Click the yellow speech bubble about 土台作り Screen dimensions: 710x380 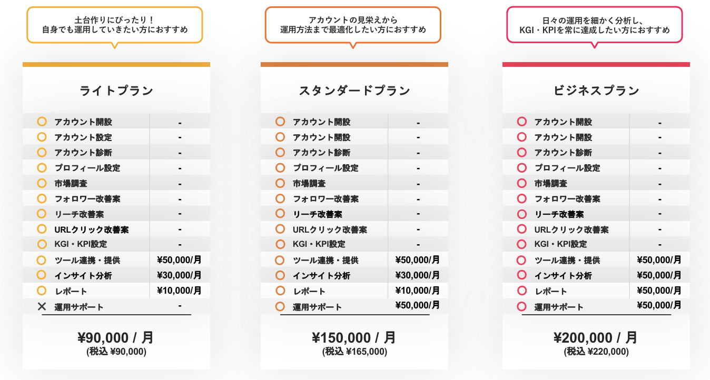[x=115, y=25]
